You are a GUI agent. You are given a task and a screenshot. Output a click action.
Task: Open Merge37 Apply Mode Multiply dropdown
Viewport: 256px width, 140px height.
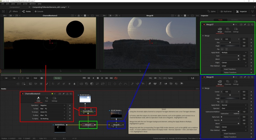click(x=234, y=52)
